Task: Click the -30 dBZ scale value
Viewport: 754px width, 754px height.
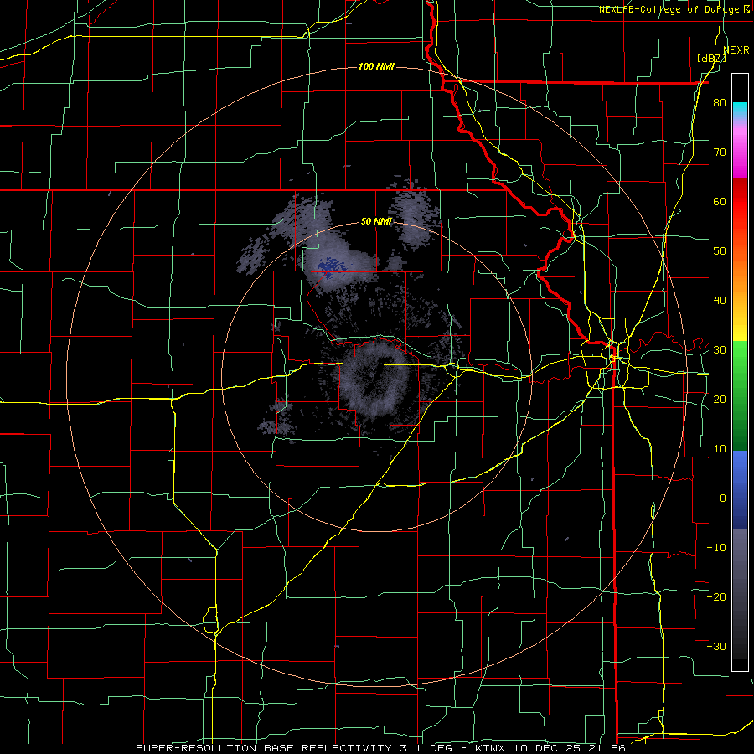Action: tap(716, 646)
